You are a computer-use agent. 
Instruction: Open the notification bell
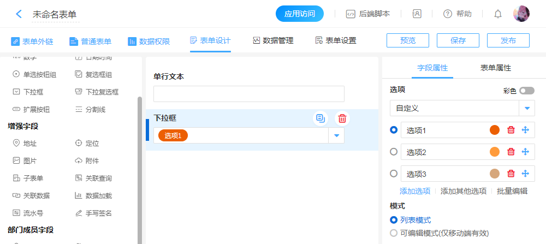point(497,14)
